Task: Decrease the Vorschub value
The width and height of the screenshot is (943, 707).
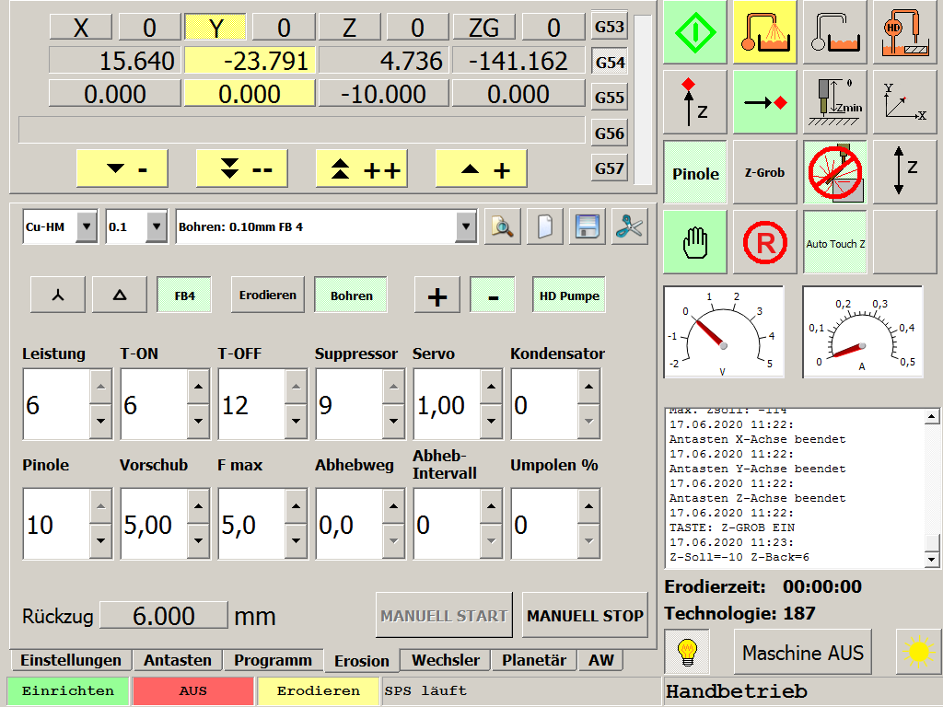Action: coord(199,540)
